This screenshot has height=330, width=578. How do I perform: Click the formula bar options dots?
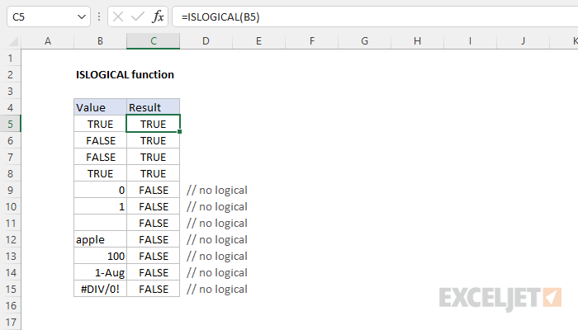click(x=99, y=16)
